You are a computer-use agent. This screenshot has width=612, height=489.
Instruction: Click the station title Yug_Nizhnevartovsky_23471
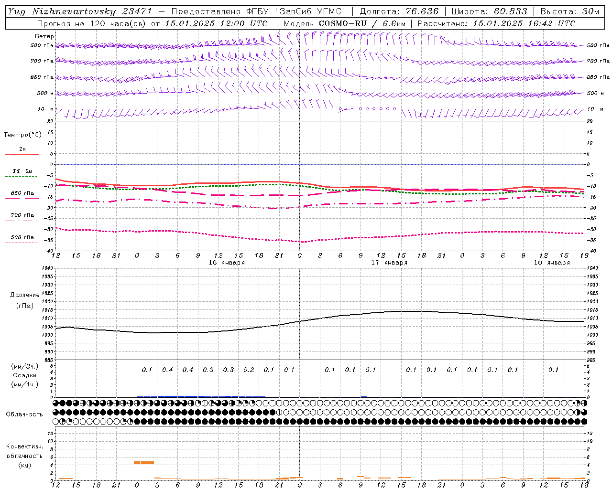[x=80, y=11]
